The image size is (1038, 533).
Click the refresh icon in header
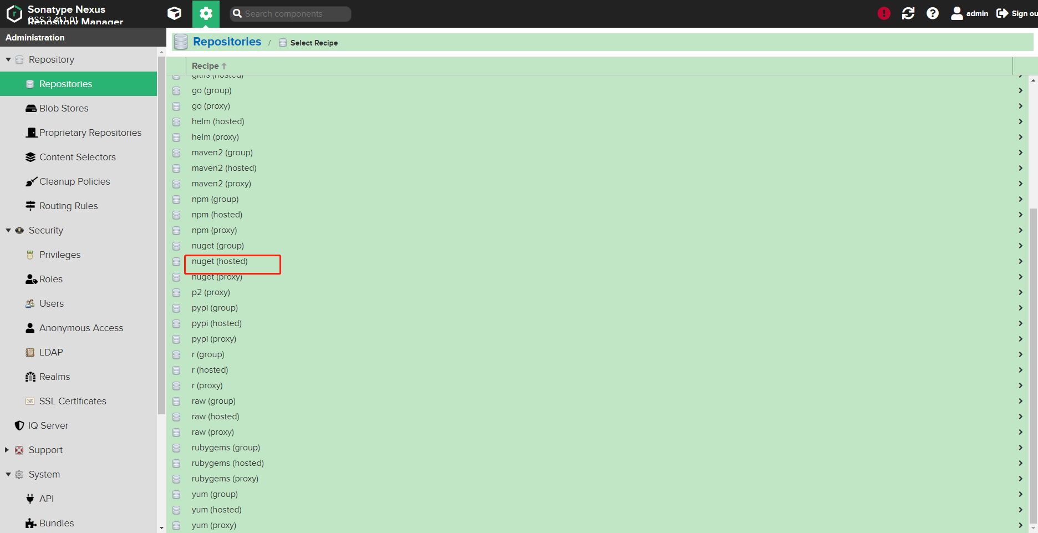(908, 13)
